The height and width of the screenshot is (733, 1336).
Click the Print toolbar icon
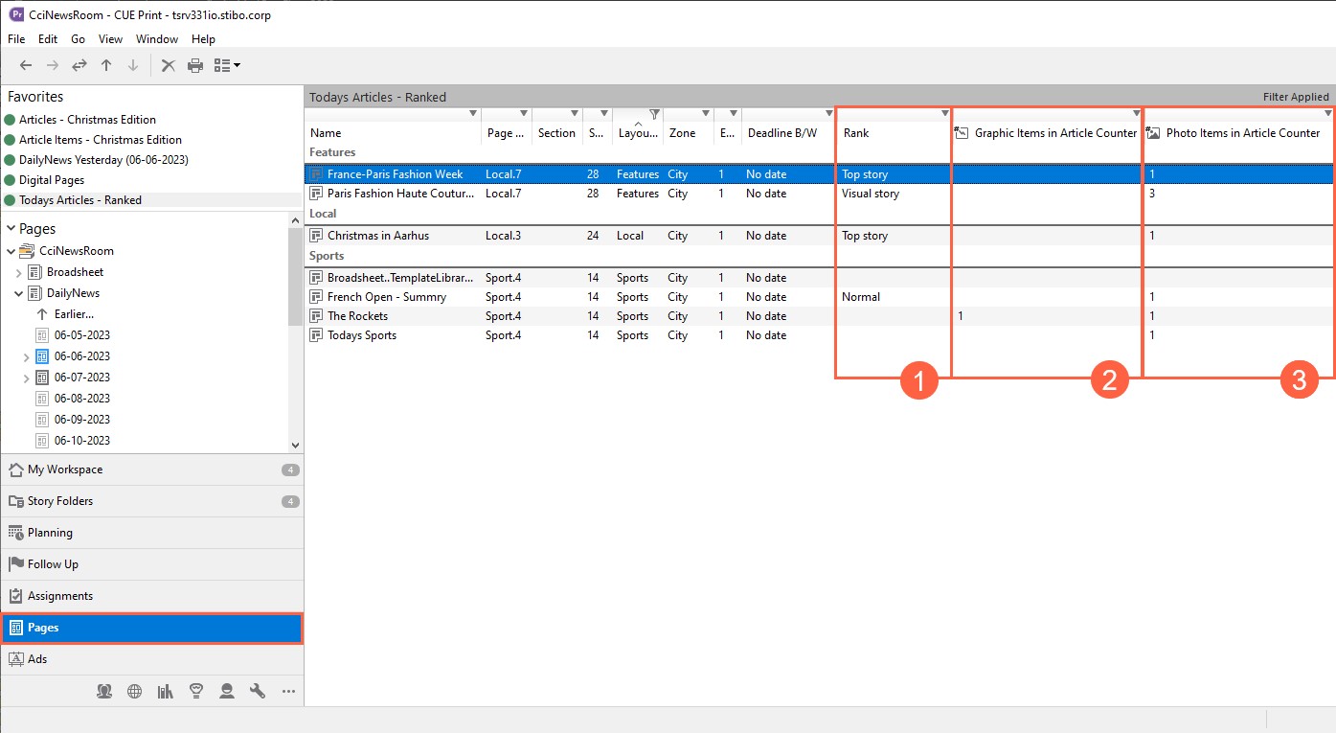click(195, 65)
